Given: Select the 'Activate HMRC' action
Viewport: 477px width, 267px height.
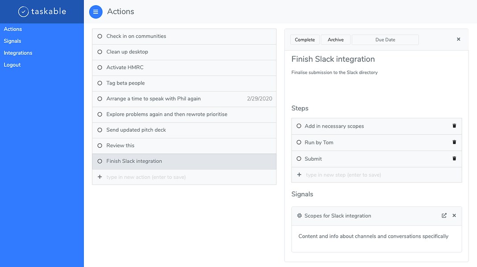Looking at the screenshot, I should pos(125,68).
